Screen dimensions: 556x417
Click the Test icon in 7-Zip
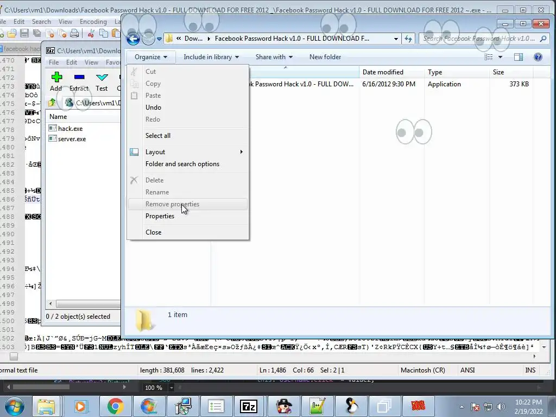(x=102, y=77)
